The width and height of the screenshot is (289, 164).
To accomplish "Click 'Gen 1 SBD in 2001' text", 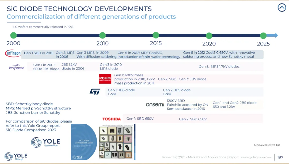I will tap(39, 53).
